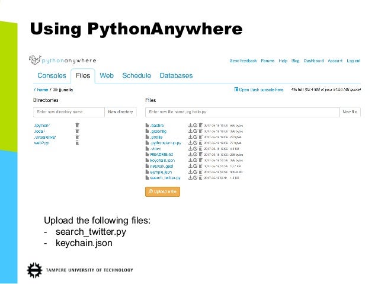This screenshot has height=284, width=378.
Task: Download README.txt
Action: (190, 154)
